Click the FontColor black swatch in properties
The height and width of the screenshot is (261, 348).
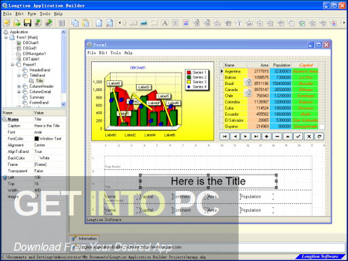point(37,139)
